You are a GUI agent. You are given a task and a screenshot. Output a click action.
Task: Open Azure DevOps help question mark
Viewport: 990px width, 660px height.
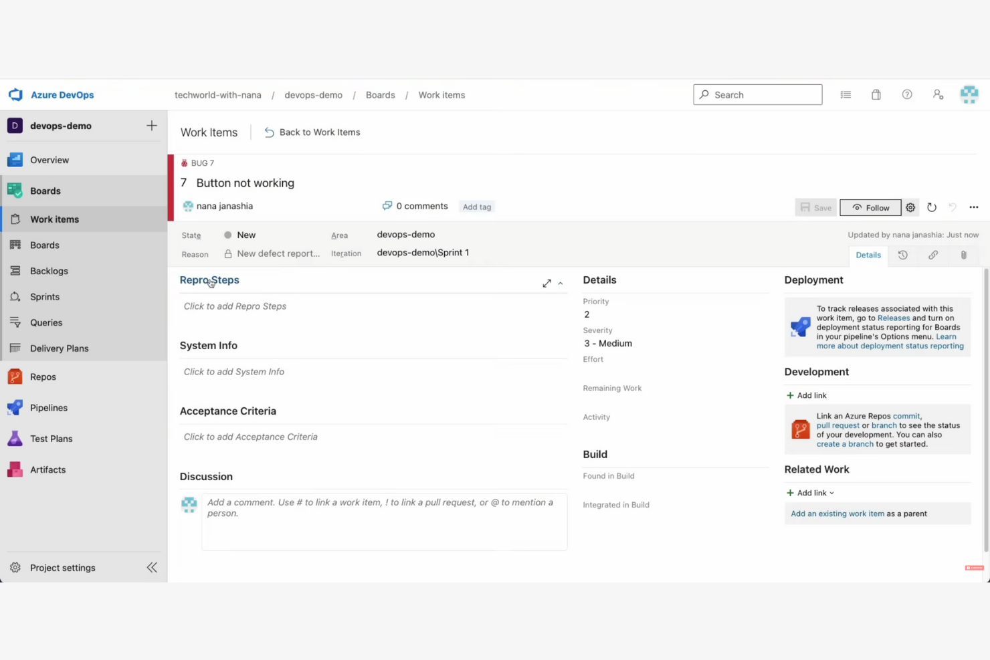click(907, 94)
